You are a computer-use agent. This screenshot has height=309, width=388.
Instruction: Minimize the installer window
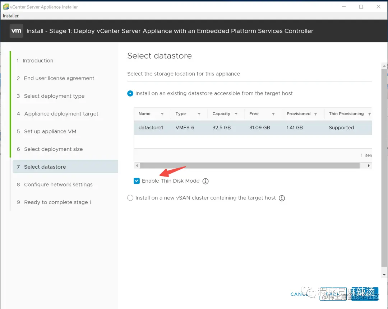(x=344, y=7)
